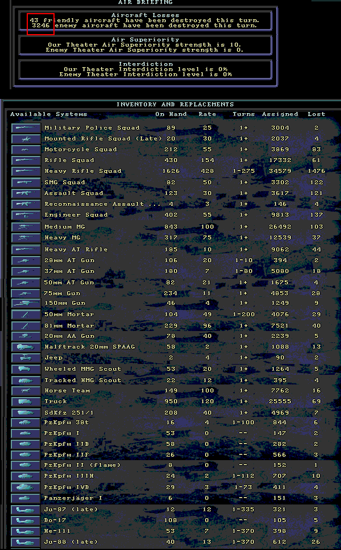Click the Do-17 aircraft icon
Screen dimensions: 341x550
26,520
